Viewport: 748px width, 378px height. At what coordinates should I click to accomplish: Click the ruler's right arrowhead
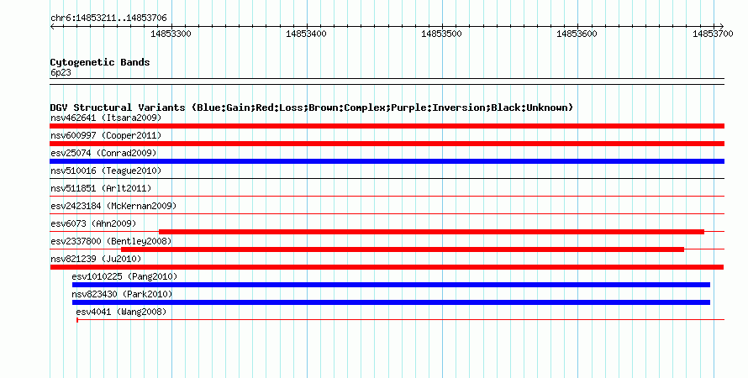click(722, 27)
